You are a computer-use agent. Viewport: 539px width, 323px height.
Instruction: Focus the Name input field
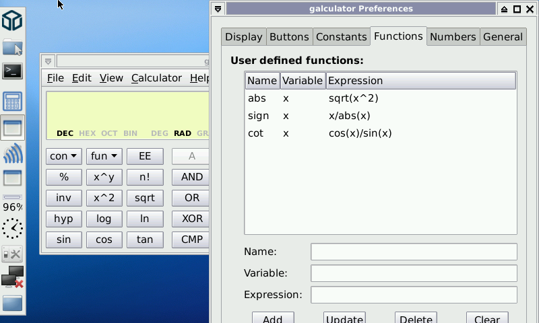pyautogui.click(x=414, y=252)
